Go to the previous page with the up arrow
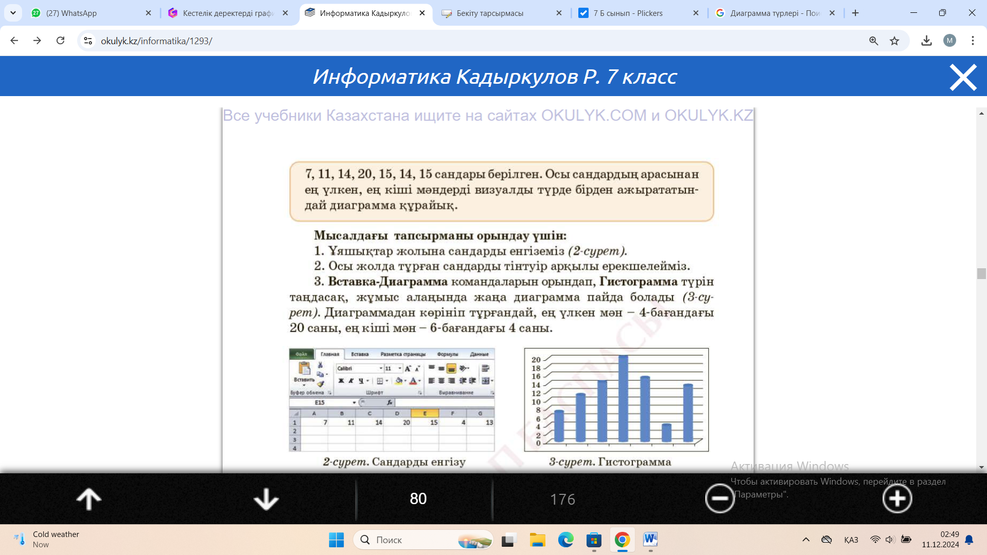The width and height of the screenshot is (987, 555). click(89, 499)
